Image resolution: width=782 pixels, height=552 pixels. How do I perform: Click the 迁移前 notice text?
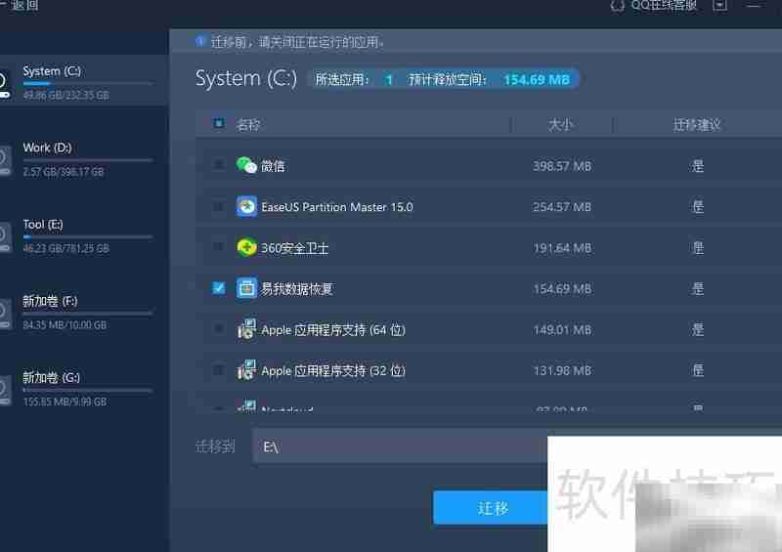pos(297,42)
